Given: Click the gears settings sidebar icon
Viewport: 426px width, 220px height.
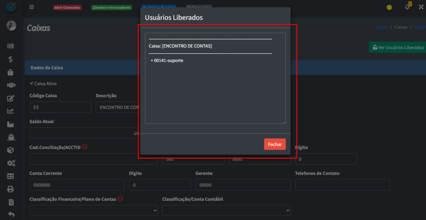Looking at the screenshot, I should [x=11, y=163].
